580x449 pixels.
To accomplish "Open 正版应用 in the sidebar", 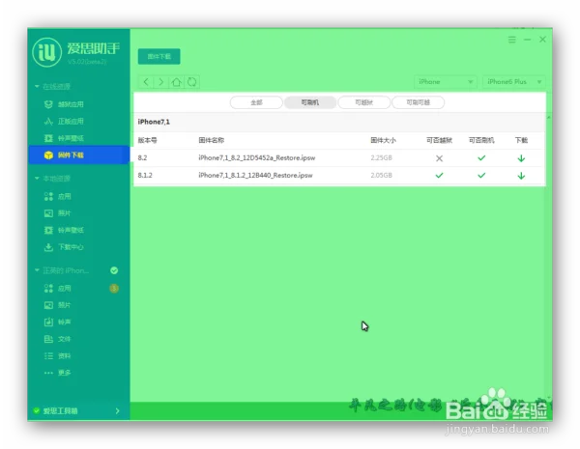I will 71,122.
